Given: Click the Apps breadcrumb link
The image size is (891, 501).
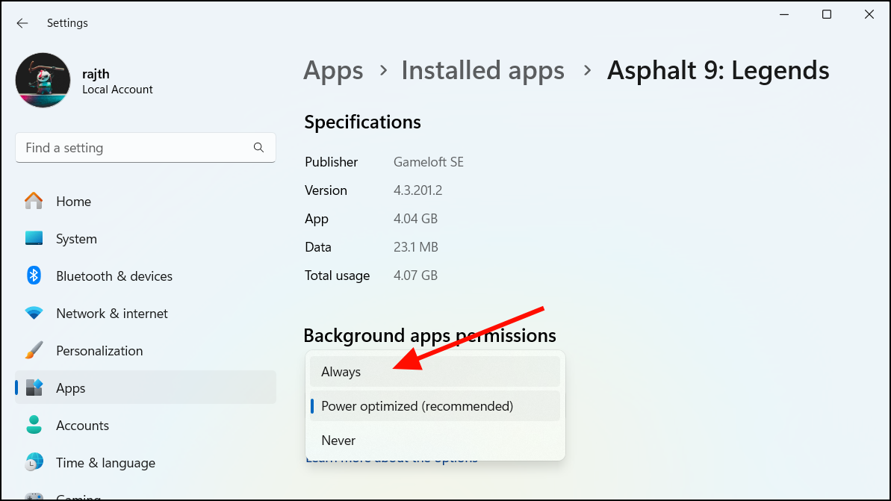Looking at the screenshot, I should tap(333, 71).
